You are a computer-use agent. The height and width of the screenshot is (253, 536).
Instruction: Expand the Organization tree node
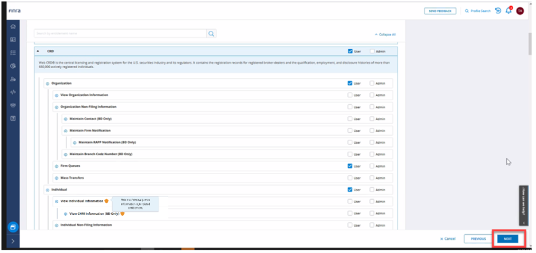pos(48,83)
